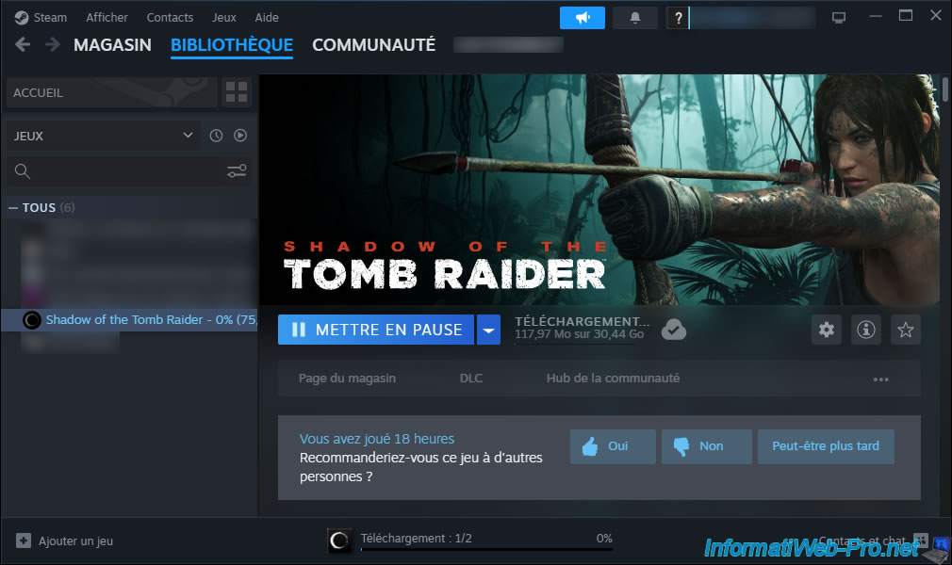Go to ACCUEIL library home
The width and height of the screenshot is (952, 565).
112,93
